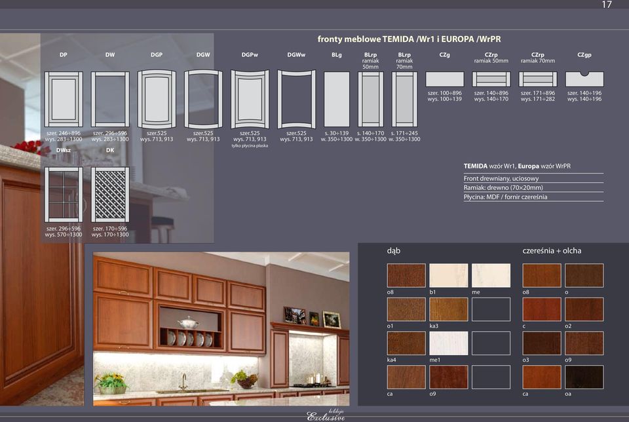Click the DWsz label text
Image resolution: width=629 pixels, height=422 pixels.
[64, 150]
